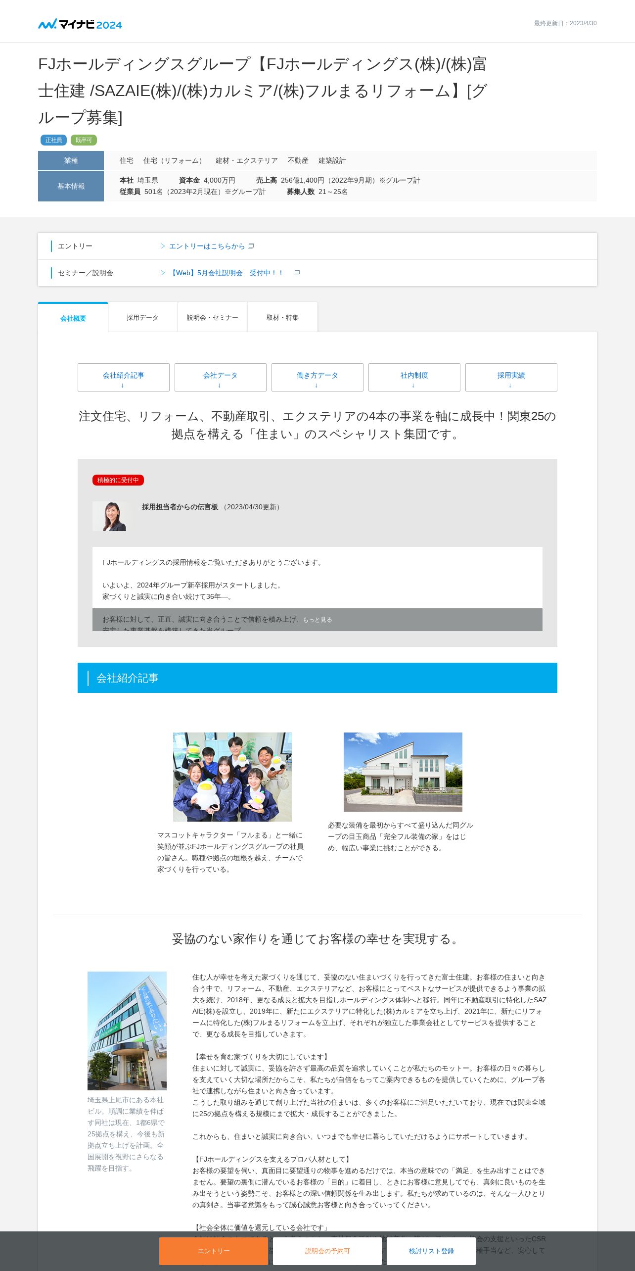
Task: Click the セミナー／説明会 row label
Action: 86,273
